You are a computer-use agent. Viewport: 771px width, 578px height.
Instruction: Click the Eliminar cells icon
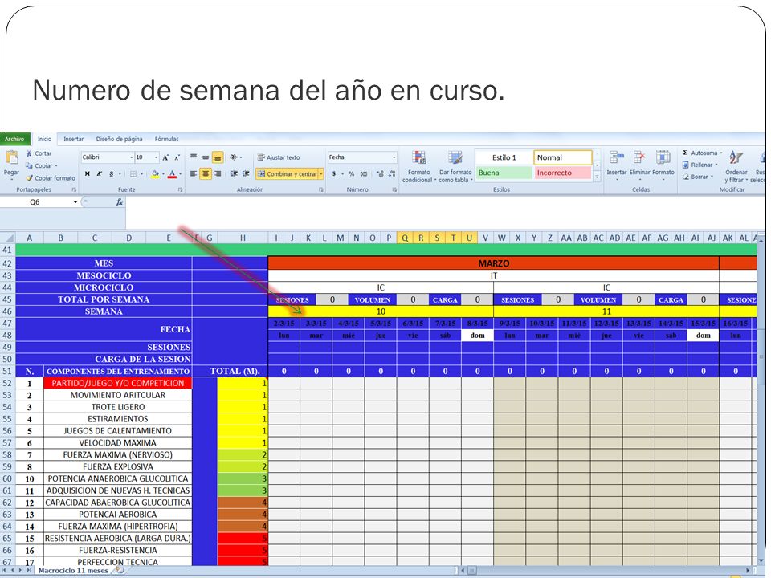[639, 158]
